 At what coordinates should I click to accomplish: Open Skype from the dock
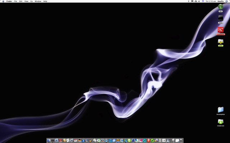coord(129,140)
